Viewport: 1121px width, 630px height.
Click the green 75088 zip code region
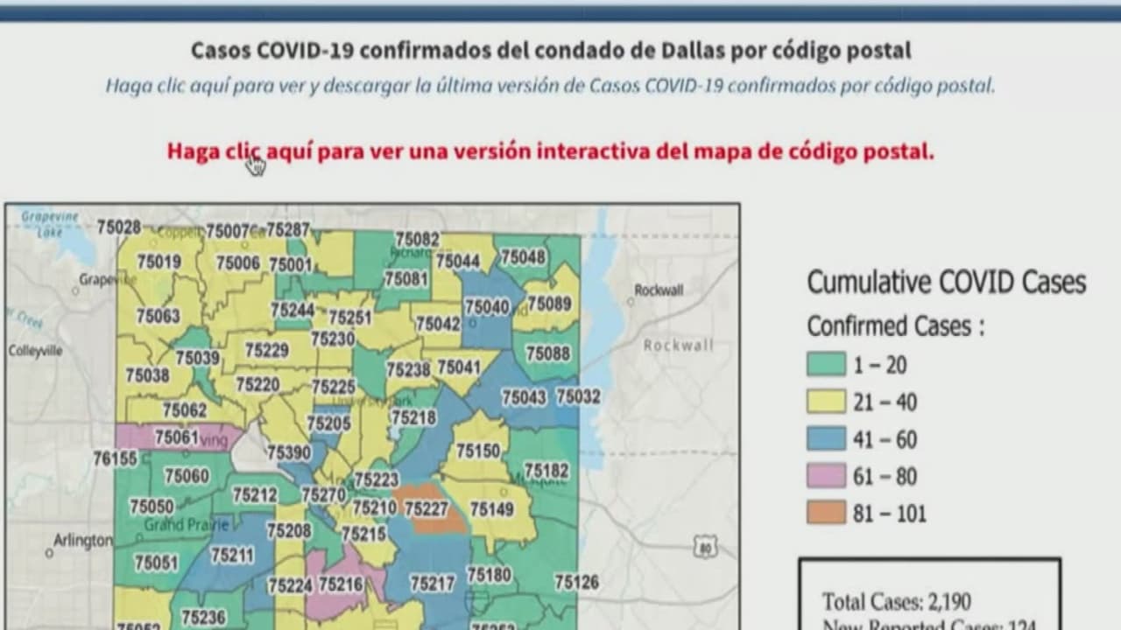(x=548, y=353)
